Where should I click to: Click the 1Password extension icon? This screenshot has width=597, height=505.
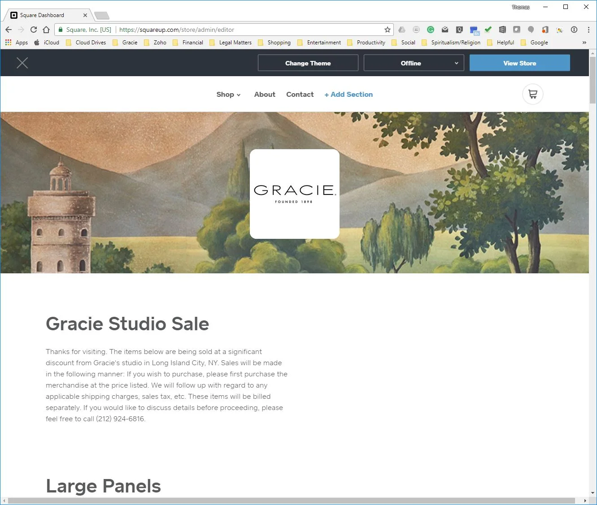click(x=574, y=30)
